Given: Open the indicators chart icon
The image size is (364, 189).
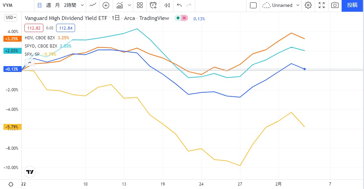Looking at the screenshot, I should click(x=120, y=6).
